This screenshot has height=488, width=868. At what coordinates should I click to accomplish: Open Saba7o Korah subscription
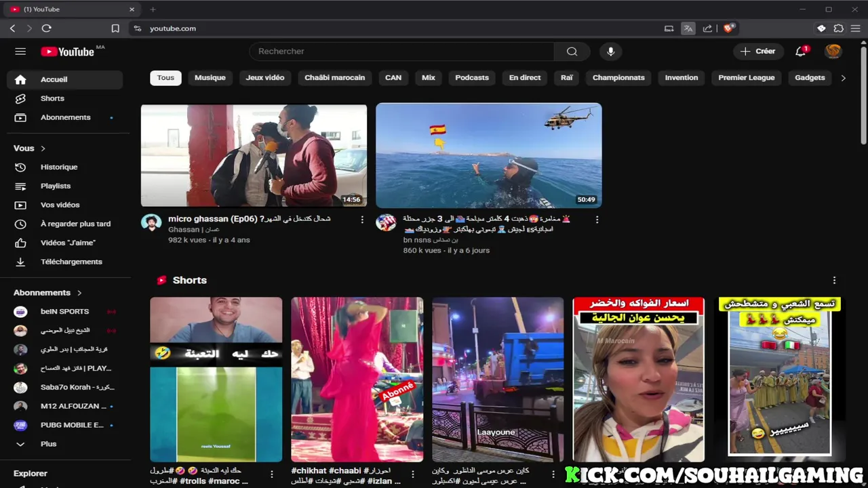coord(64,387)
